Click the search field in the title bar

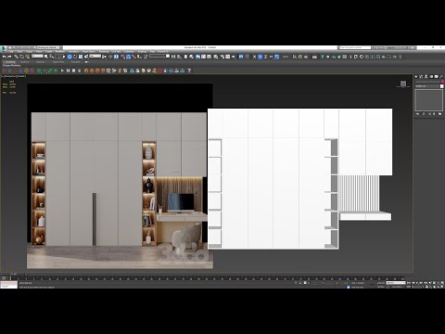[355, 47]
